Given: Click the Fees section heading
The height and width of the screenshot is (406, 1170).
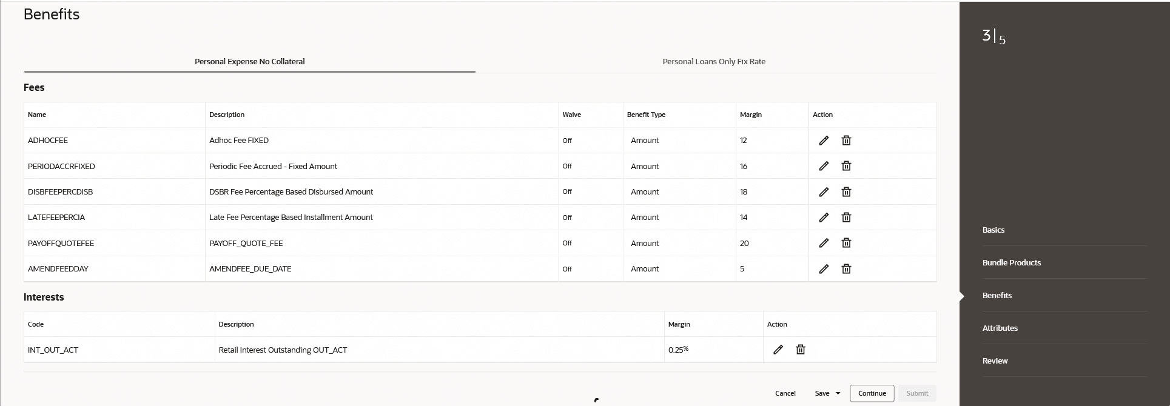Looking at the screenshot, I should [34, 87].
